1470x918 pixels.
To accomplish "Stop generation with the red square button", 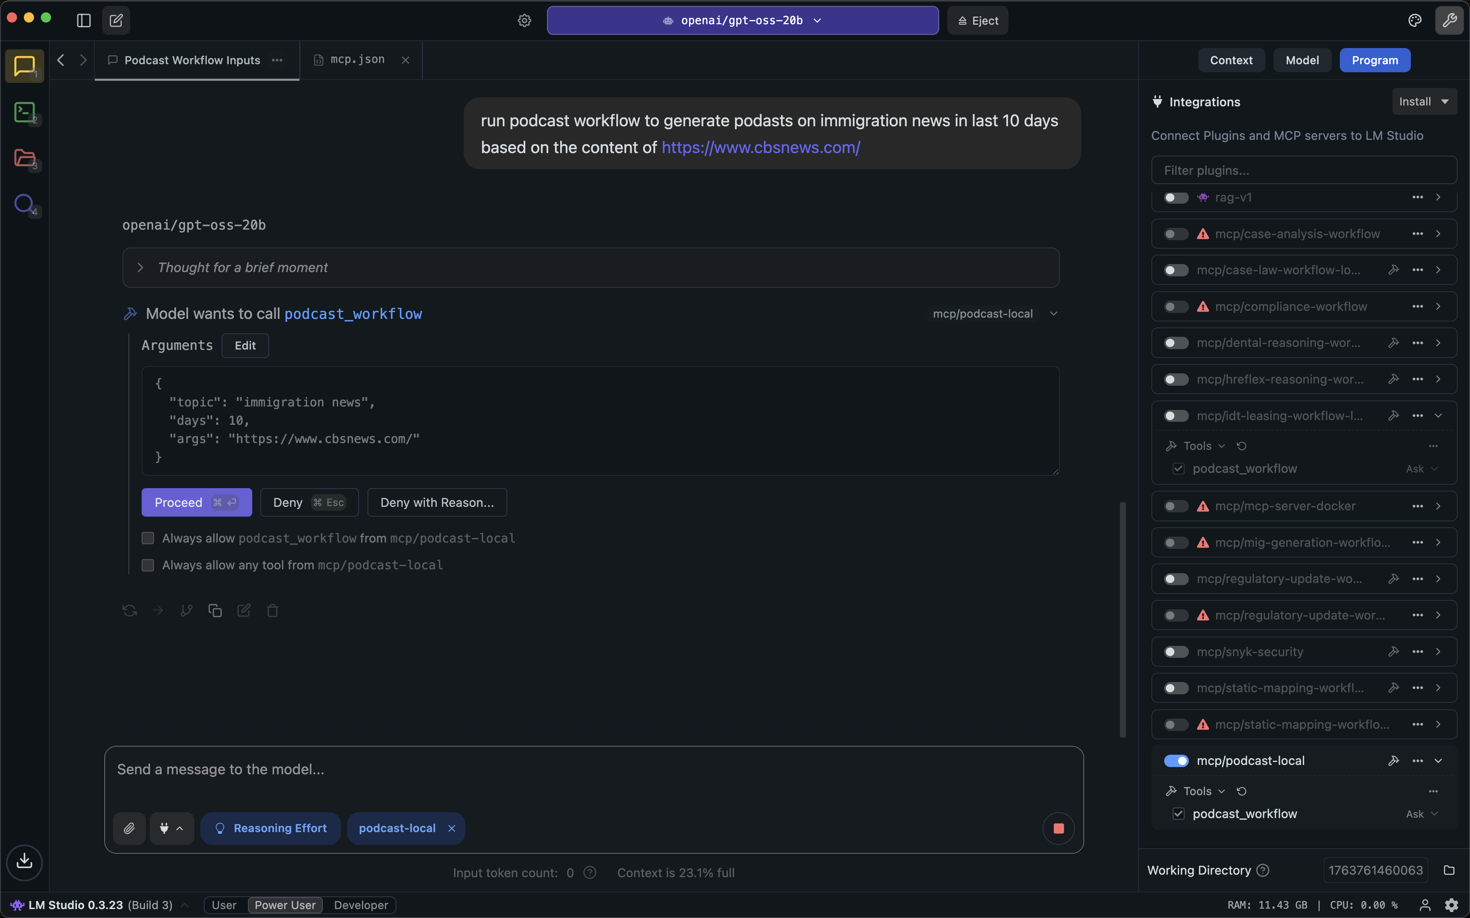I will (1058, 828).
